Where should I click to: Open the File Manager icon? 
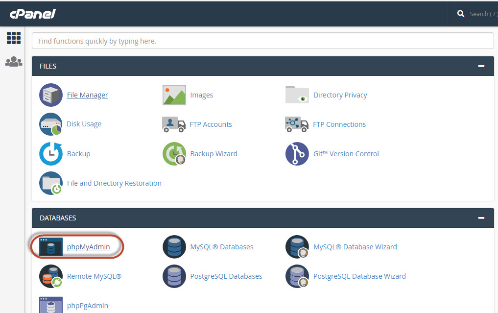pos(51,95)
